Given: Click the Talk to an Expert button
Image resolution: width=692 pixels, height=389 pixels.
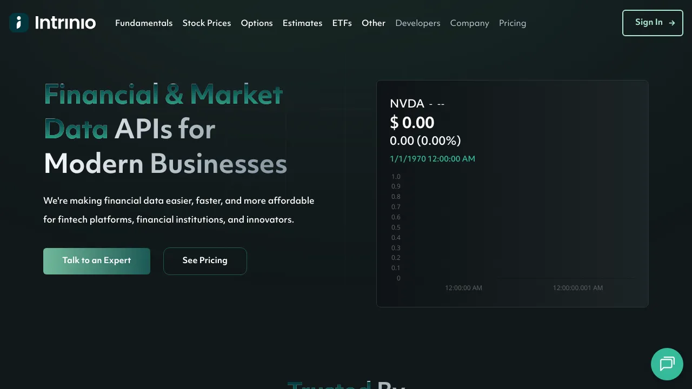Looking at the screenshot, I should [97, 261].
